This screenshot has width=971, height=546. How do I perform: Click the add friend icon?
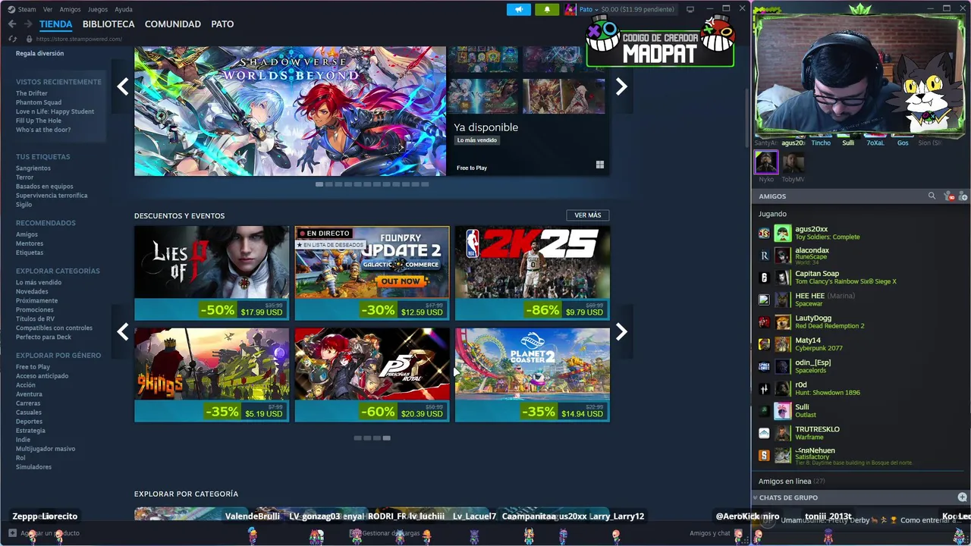click(x=963, y=196)
